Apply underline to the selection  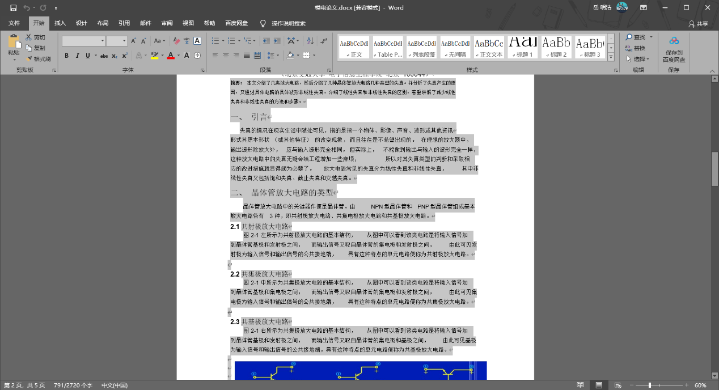click(x=87, y=56)
